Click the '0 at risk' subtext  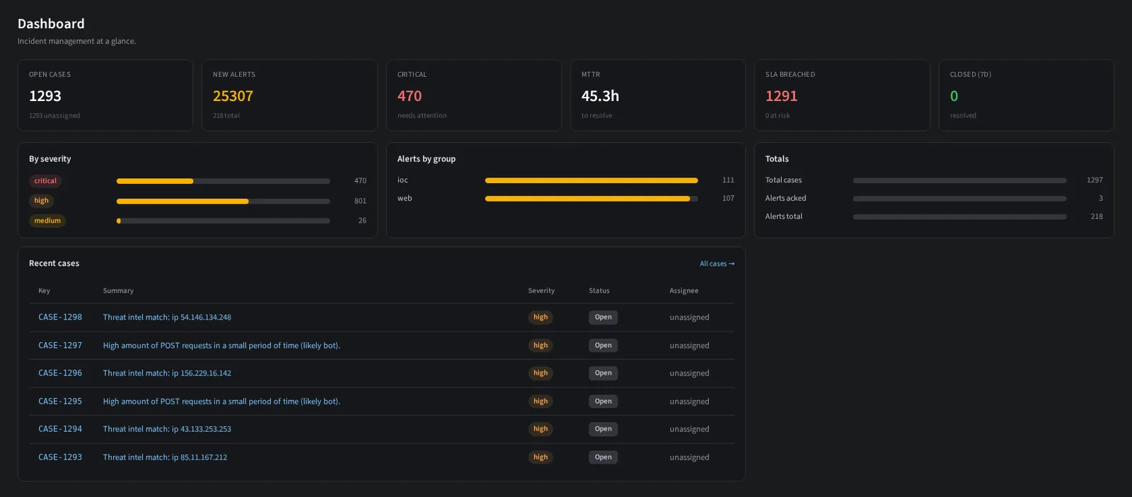point(778,116)
